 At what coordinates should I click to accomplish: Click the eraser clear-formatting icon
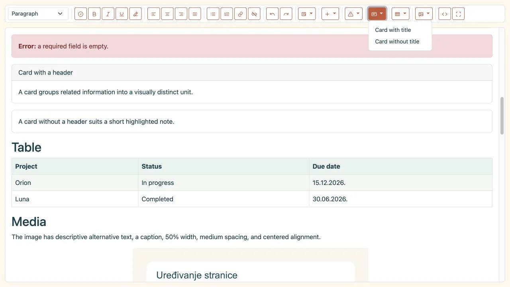click(x=135, y=14)
